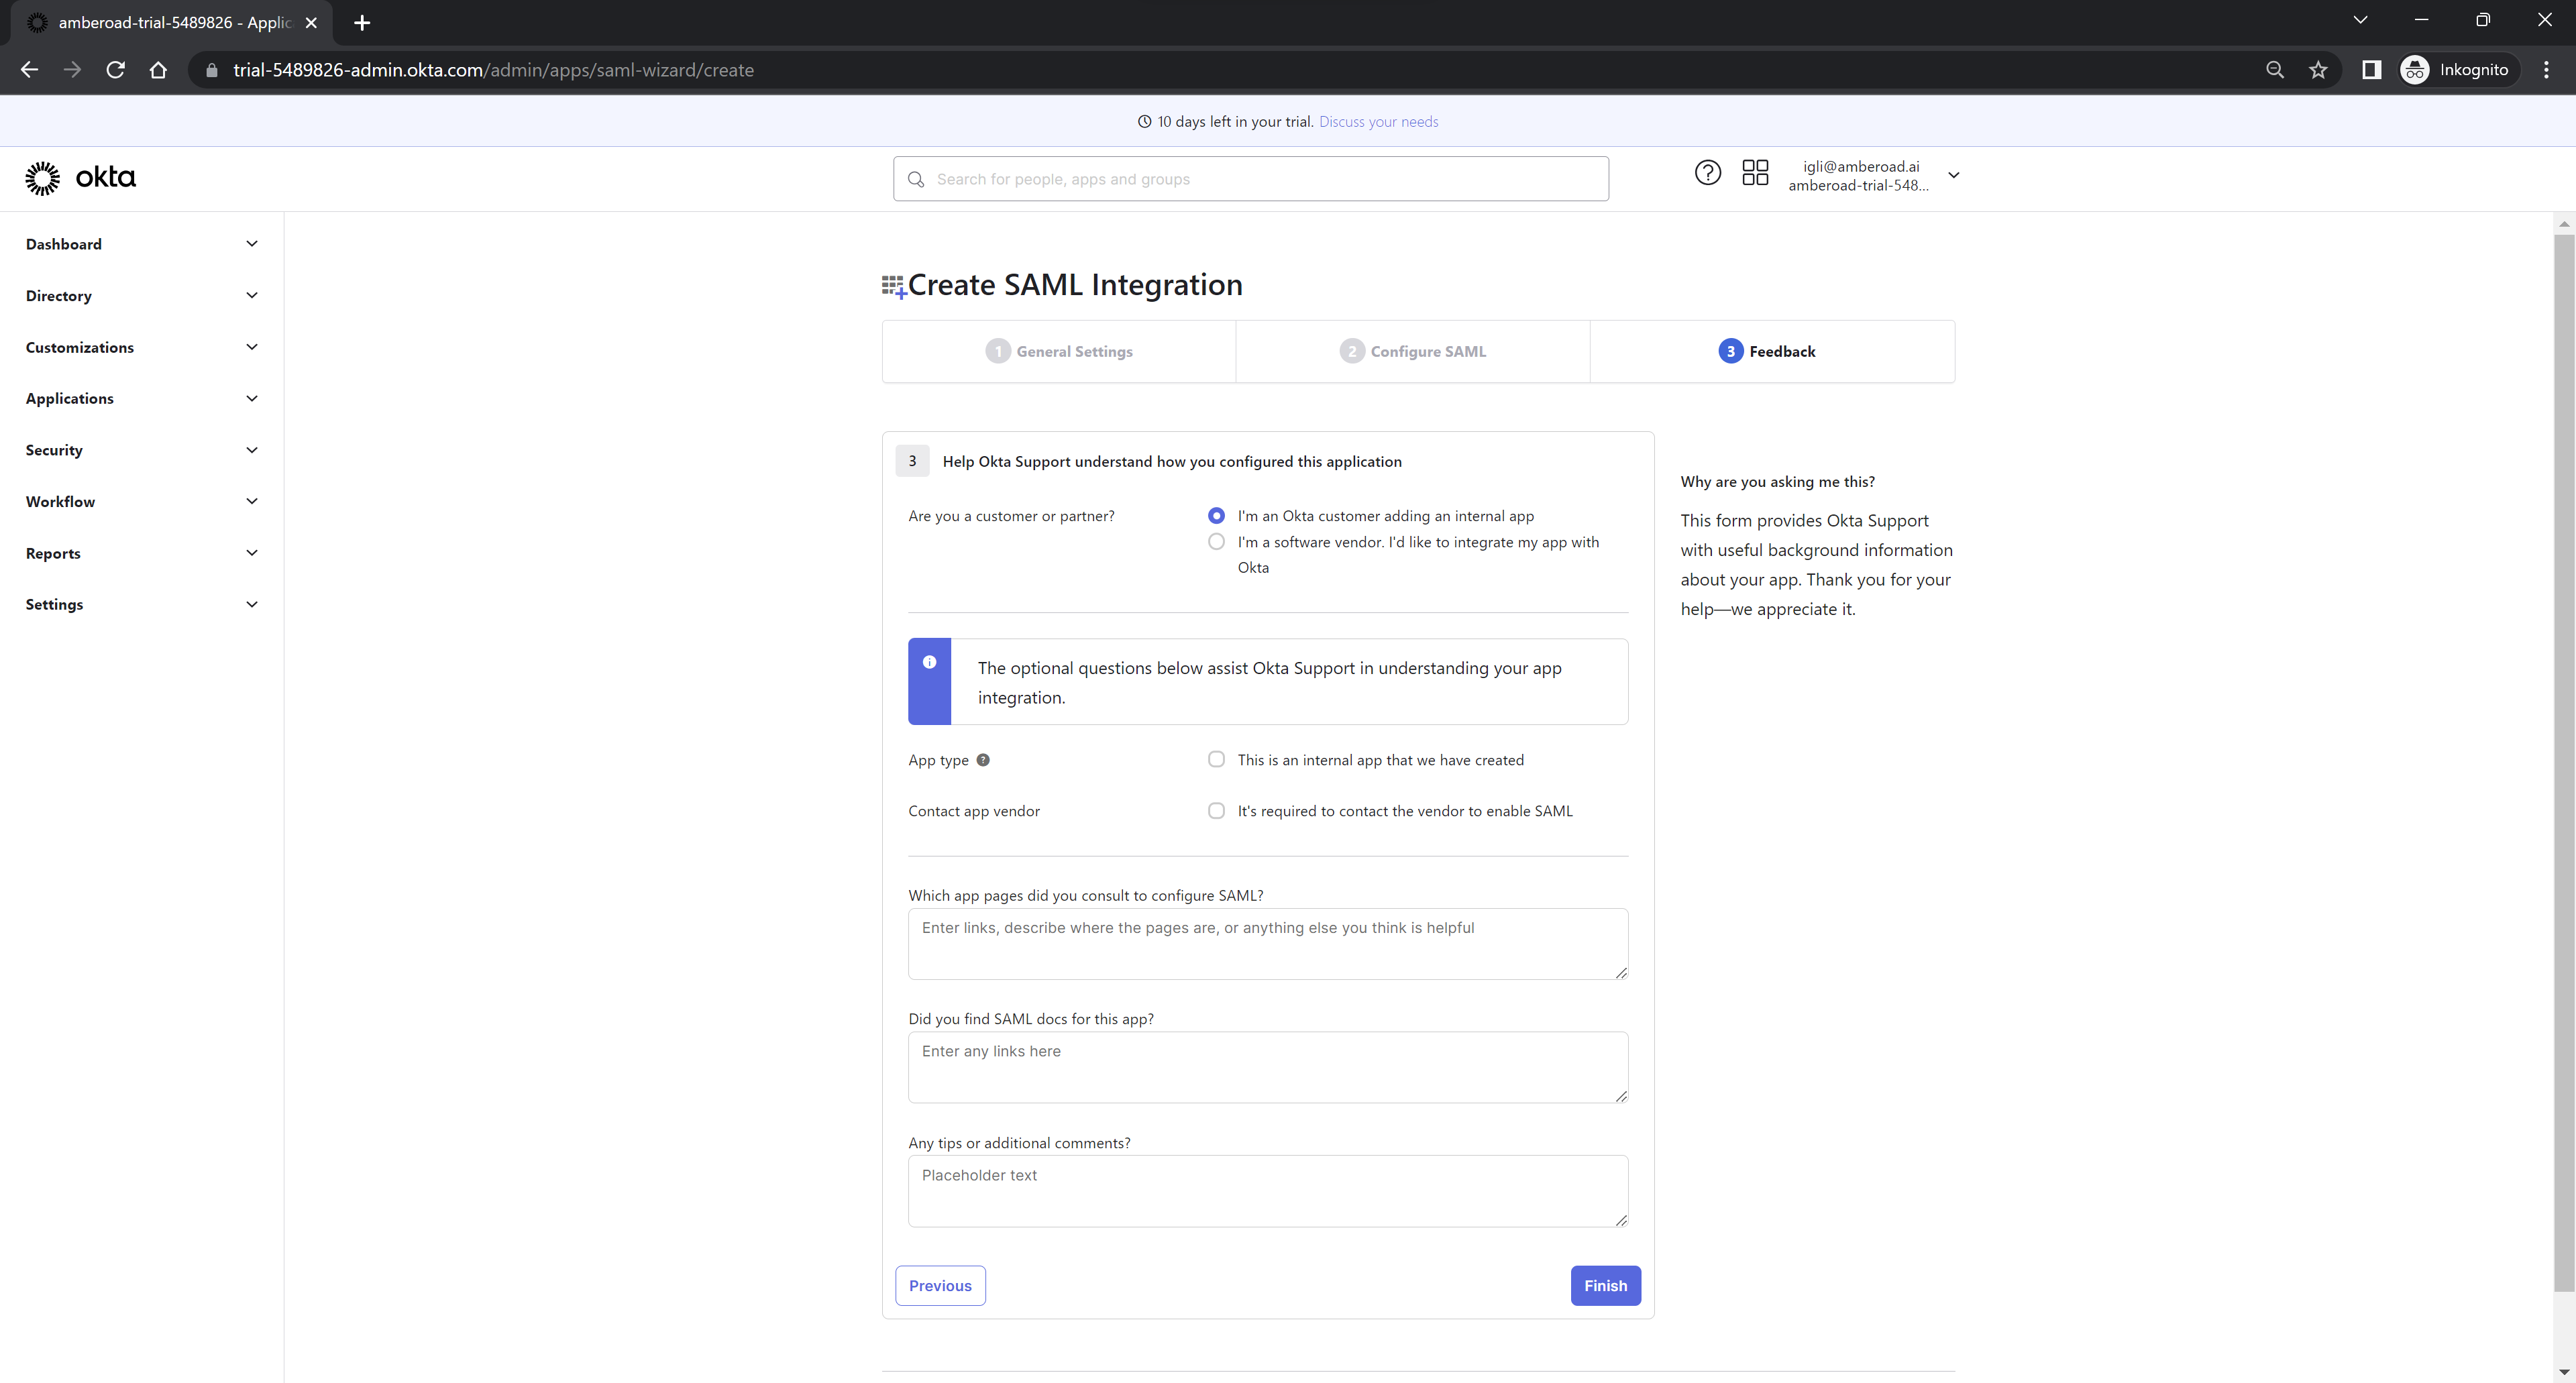Open the apps grid icon in header
2576x1383 pixels.
pyautogui.click(x=1755, y=173)
